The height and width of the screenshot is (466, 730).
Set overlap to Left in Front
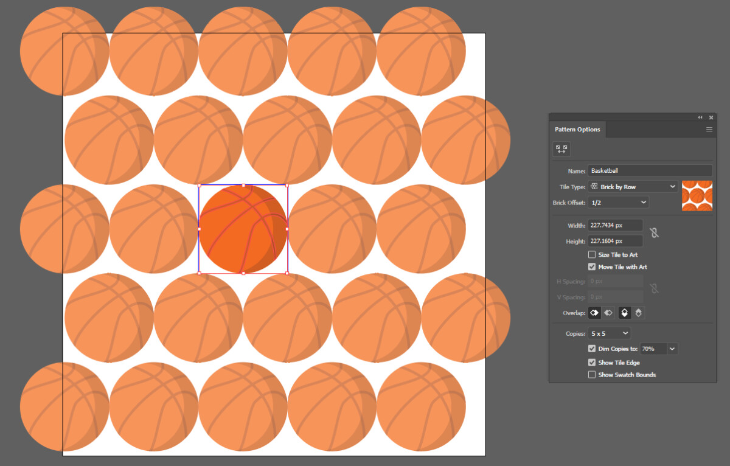click(x=594, y=313)
